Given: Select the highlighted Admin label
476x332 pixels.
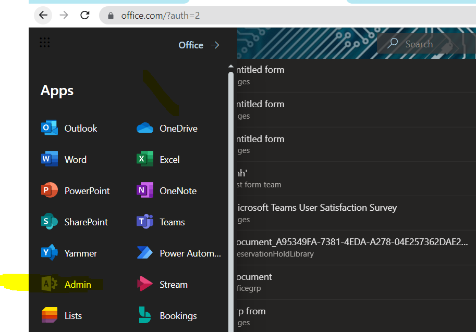Looking at the screenshot, I should click(78, 285).
